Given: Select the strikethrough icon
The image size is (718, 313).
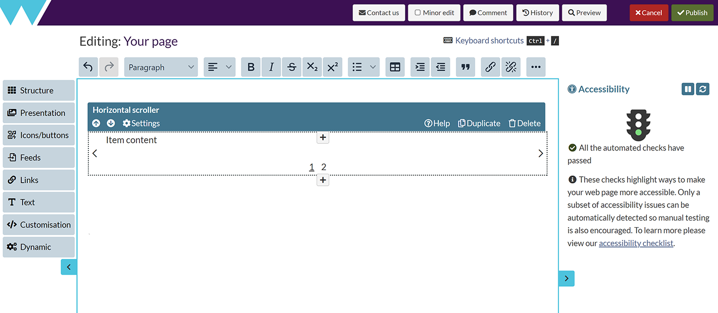Looking at the screenshot, I should 291,67.
